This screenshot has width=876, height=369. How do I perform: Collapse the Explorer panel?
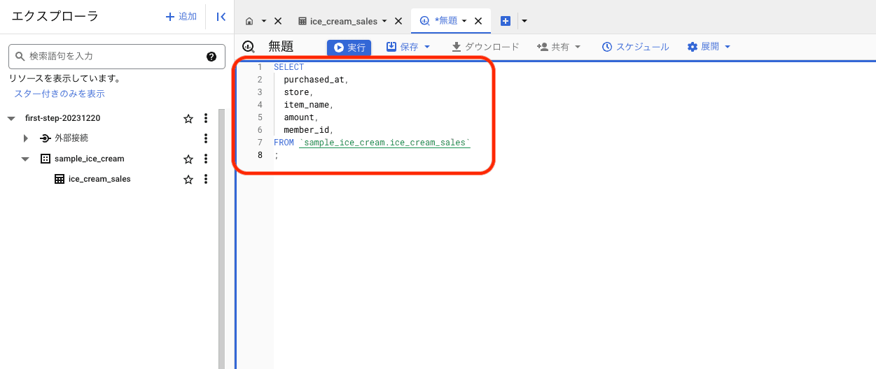coord(221,17)
